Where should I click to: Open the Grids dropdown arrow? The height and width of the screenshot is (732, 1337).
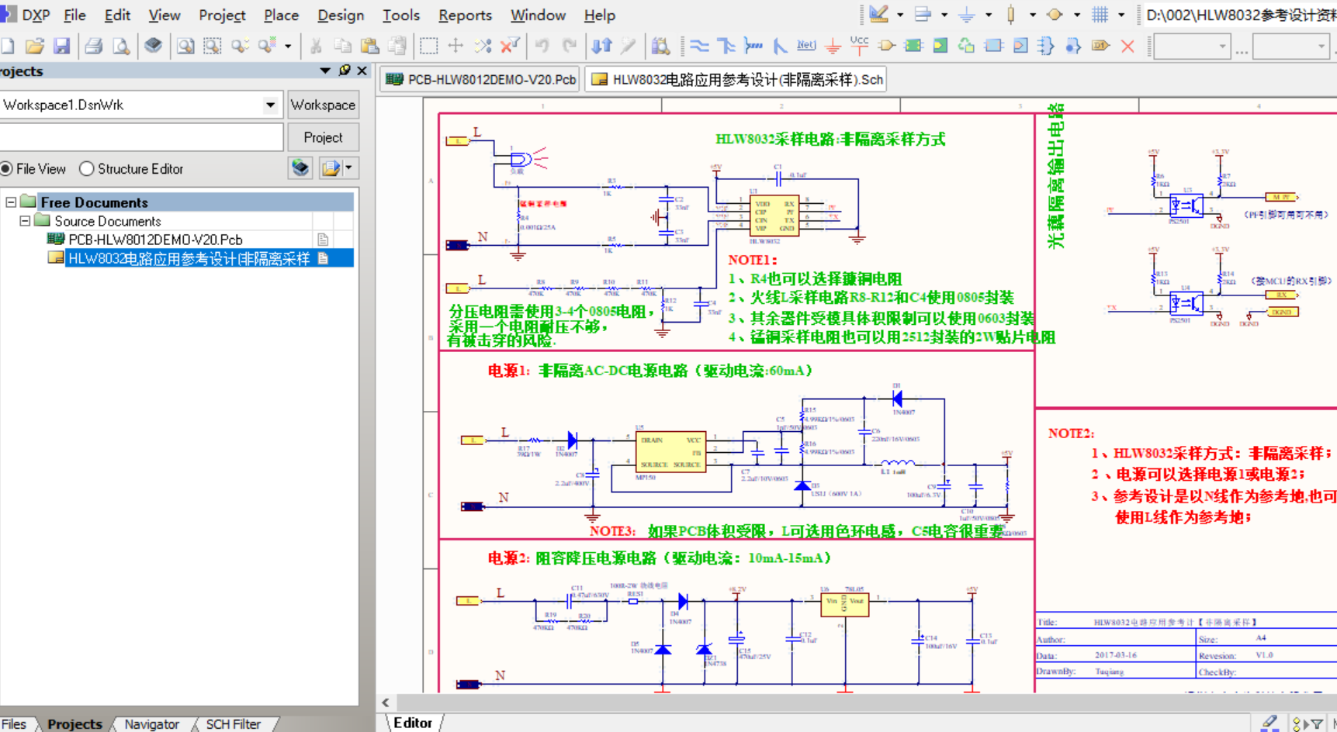[1121, 14]
